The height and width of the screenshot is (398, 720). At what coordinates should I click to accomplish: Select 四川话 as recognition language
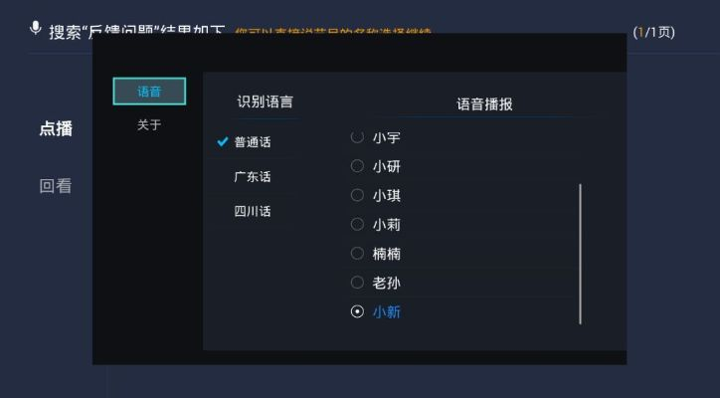coord(253,212)
